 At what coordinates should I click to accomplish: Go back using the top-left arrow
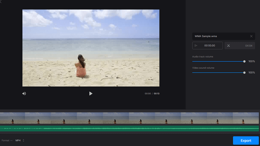click(1, 1)
